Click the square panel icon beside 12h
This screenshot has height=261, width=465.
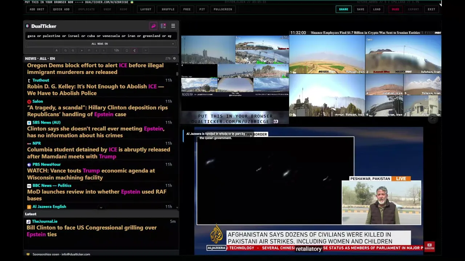126,50
